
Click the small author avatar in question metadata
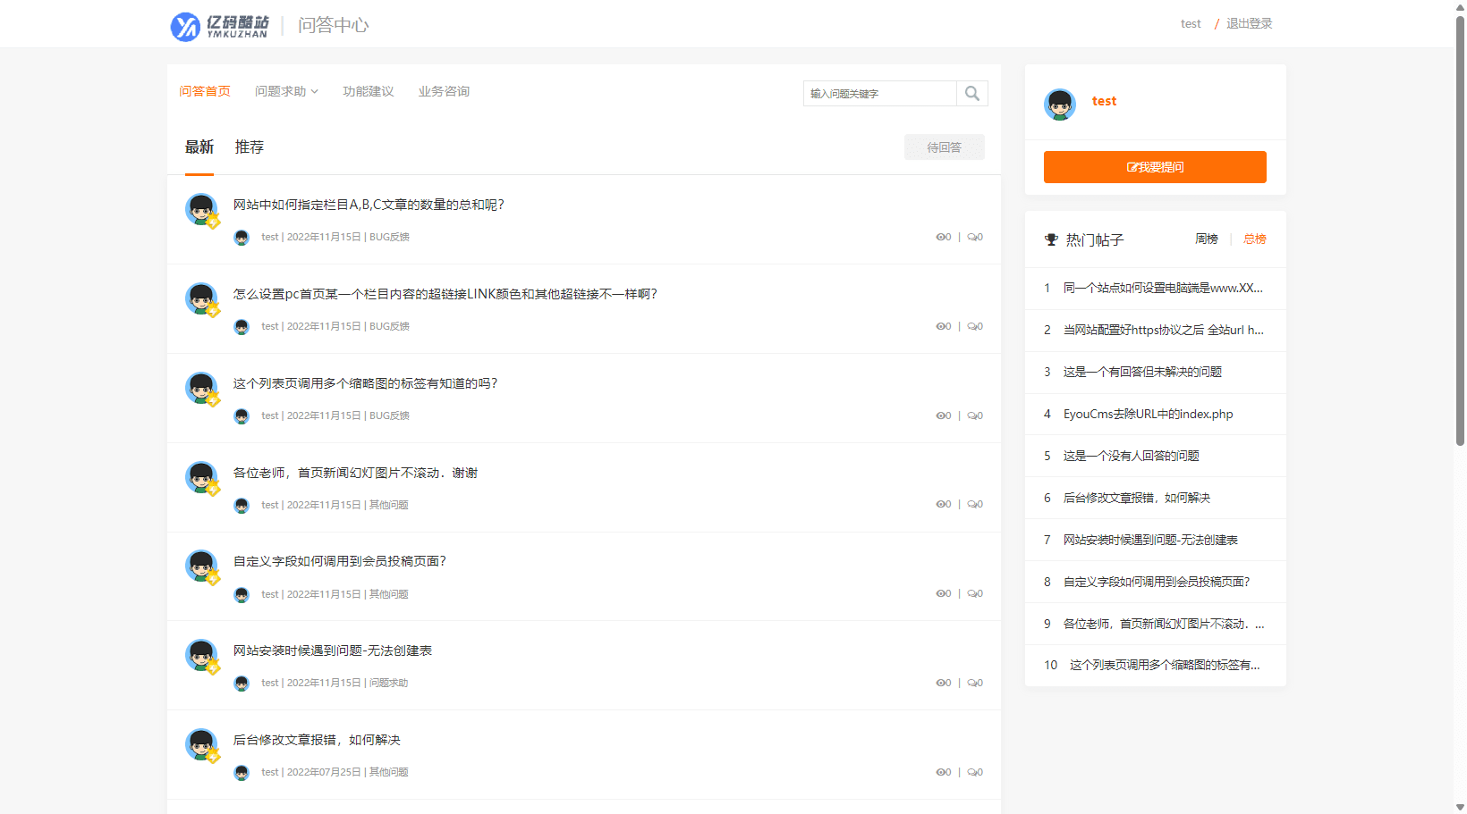click(241, 237)
